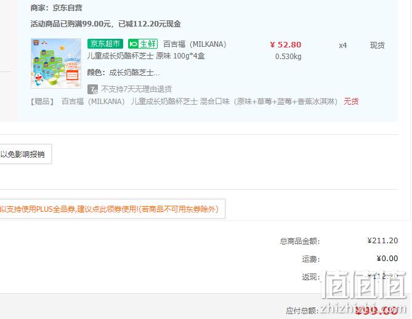Click the 颜色: 成长奶酪芝士... attribute text
Image resolution: width=412 pixels, height=319 pixels.
123,73
